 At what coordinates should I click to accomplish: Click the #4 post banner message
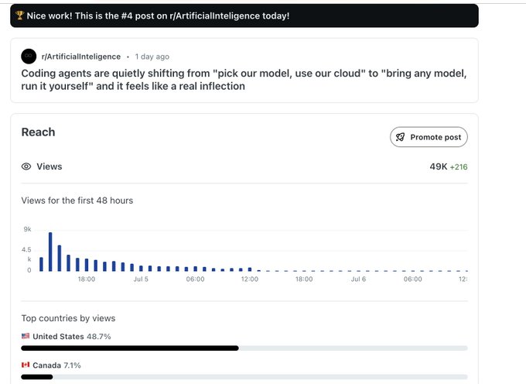pyautogui.click(x=158, y=15)
